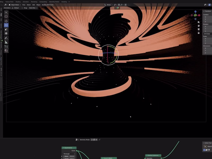Click the fake user shield icon

click(92, 140)
